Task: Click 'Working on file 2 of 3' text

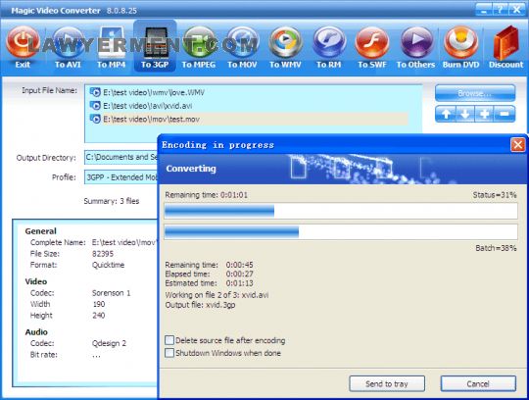Action: click(216, 295)
